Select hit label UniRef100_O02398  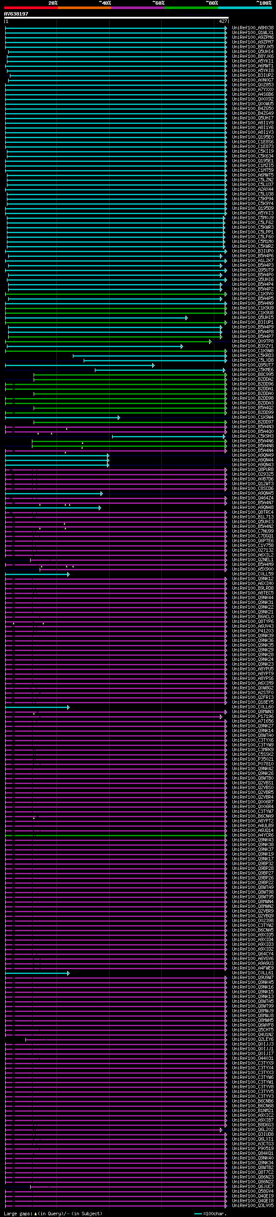252,920
